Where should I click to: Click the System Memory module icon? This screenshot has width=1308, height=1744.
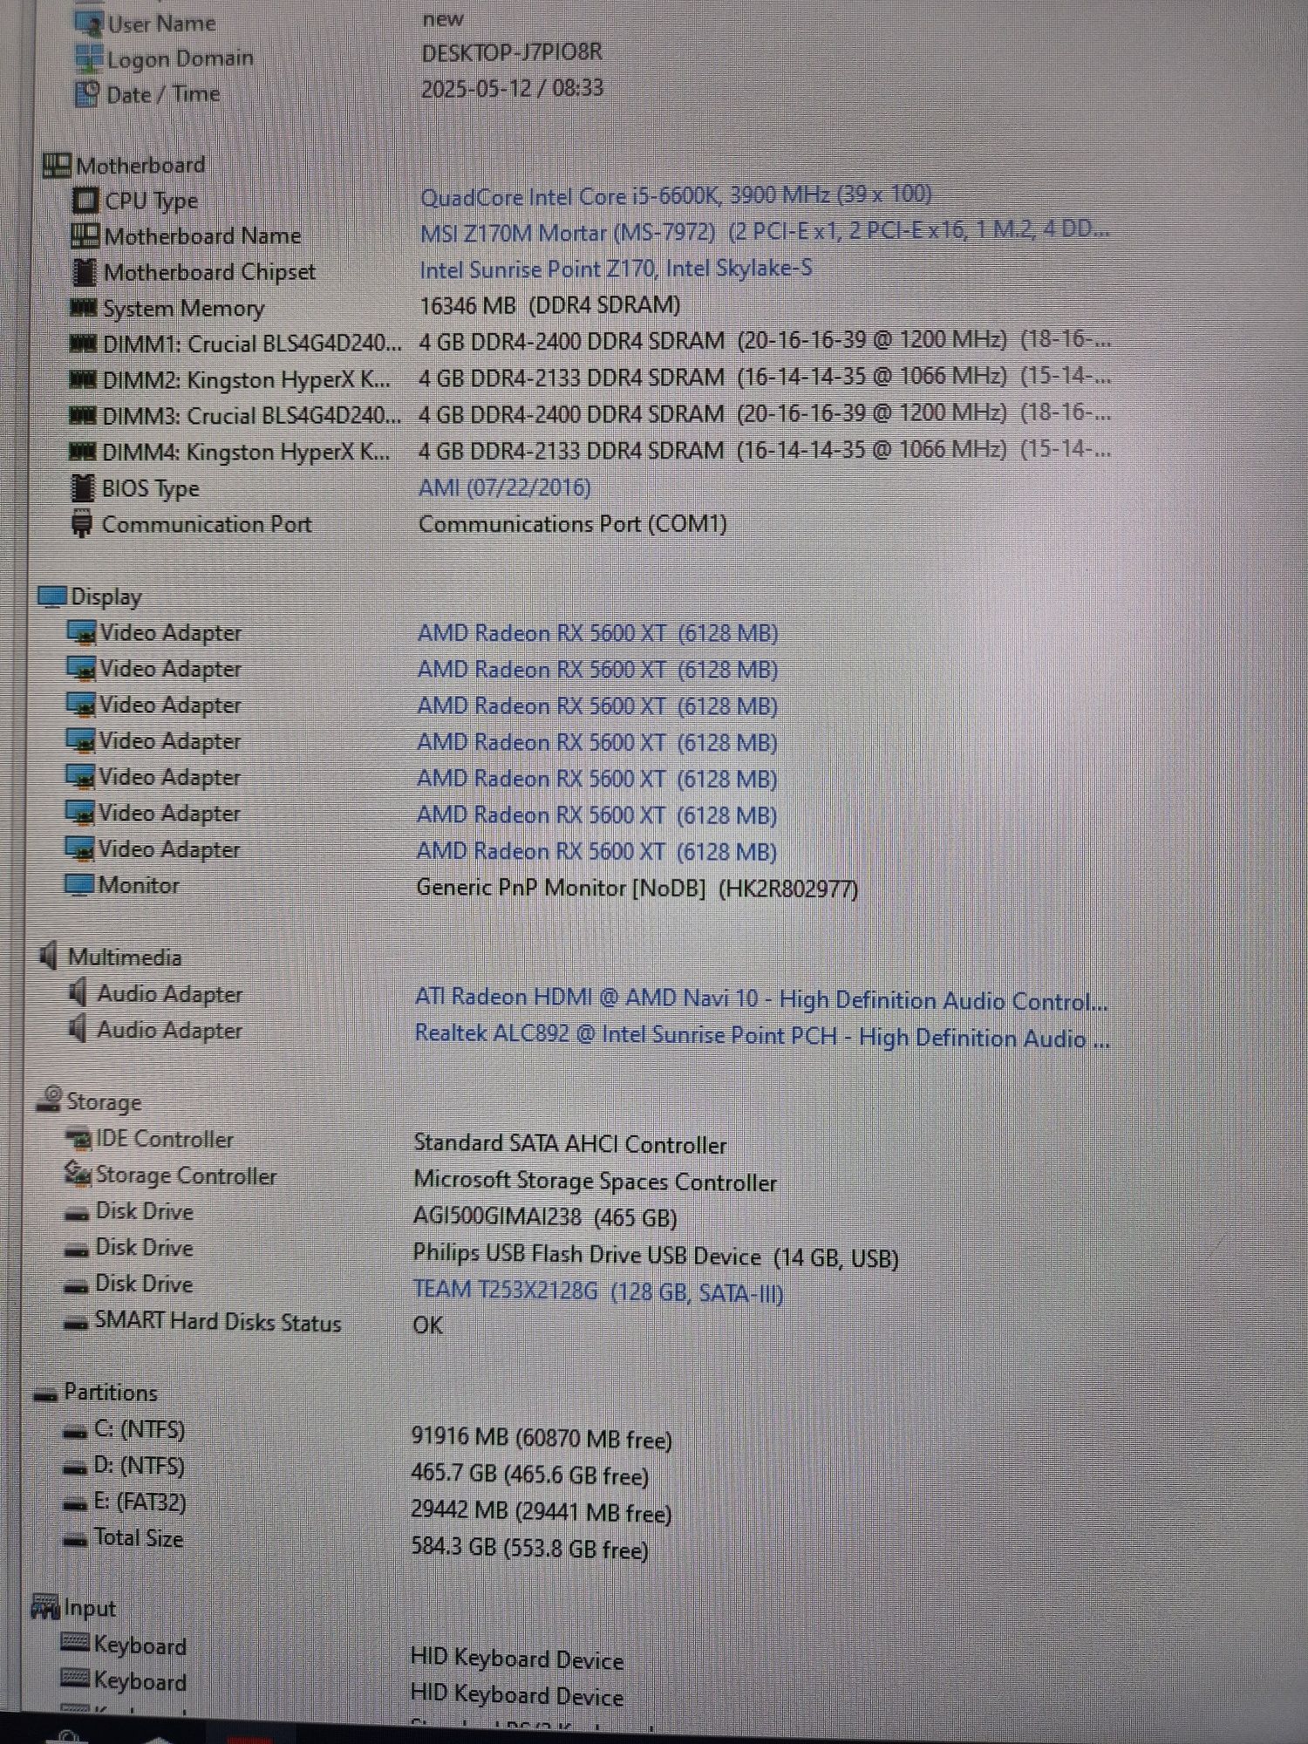coord(83,308)
